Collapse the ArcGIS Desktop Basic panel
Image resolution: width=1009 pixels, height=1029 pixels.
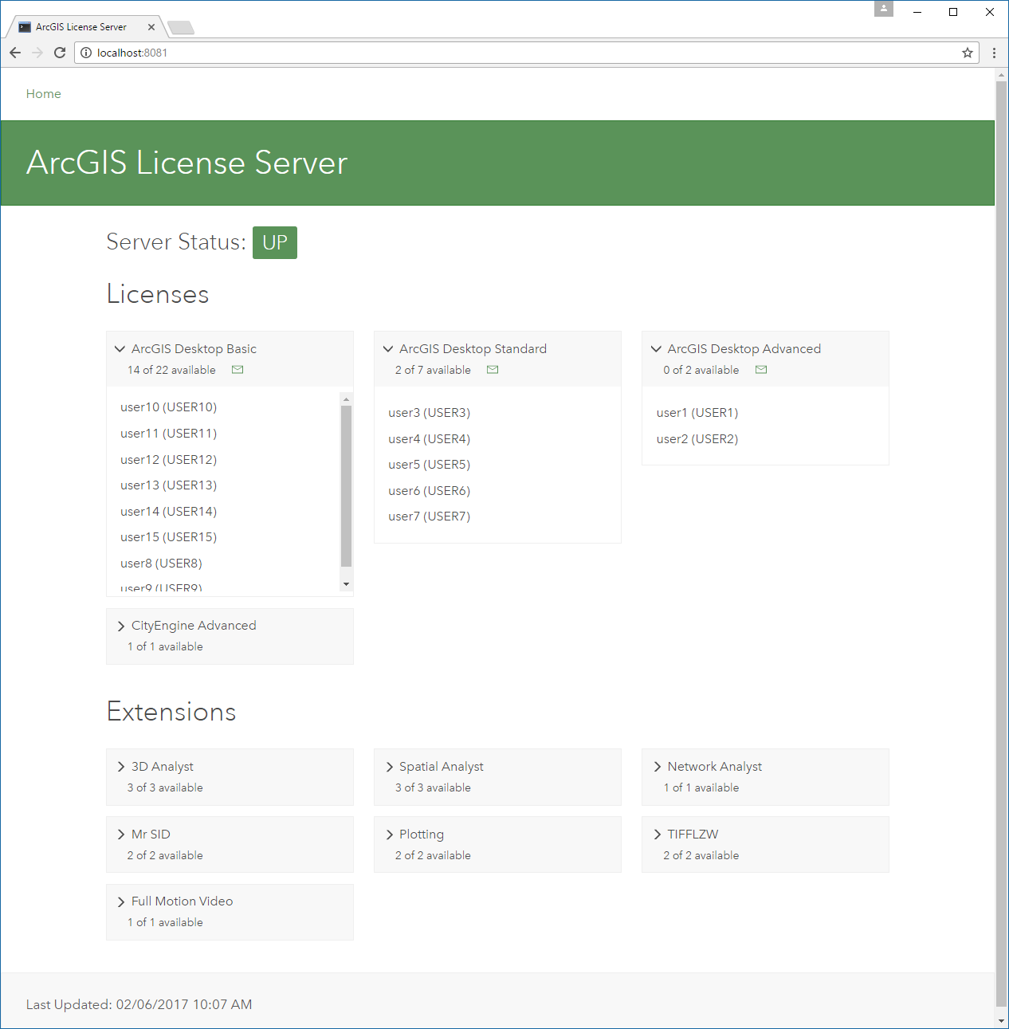(120, 349)
